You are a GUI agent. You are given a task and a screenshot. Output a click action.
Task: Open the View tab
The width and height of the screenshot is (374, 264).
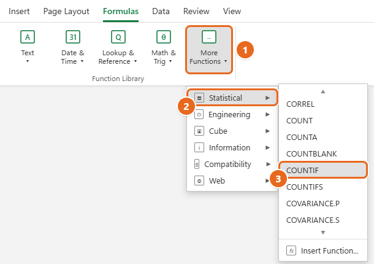pos(232,11)
